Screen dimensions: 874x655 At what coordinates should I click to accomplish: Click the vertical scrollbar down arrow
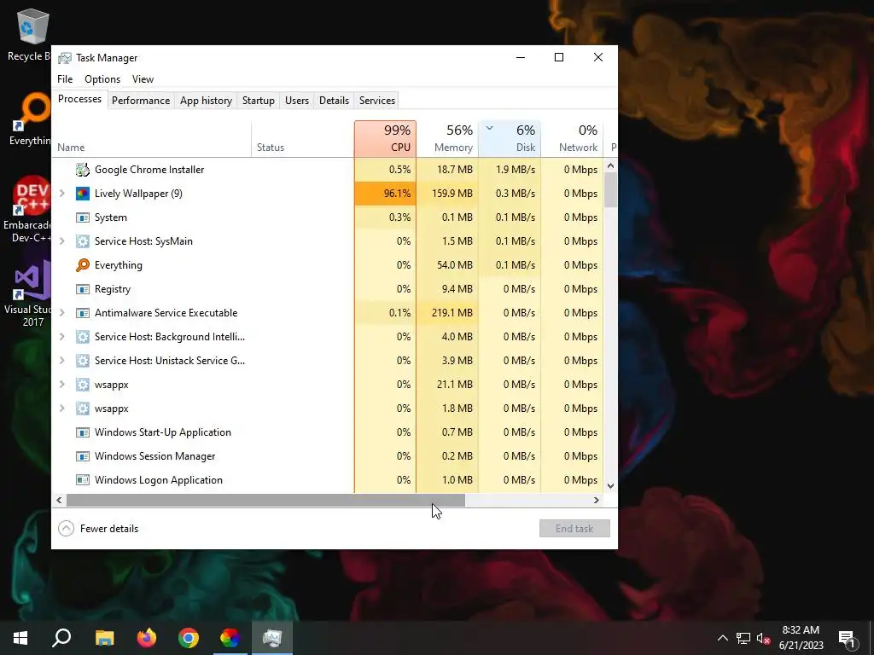click(x=610, y=485)
